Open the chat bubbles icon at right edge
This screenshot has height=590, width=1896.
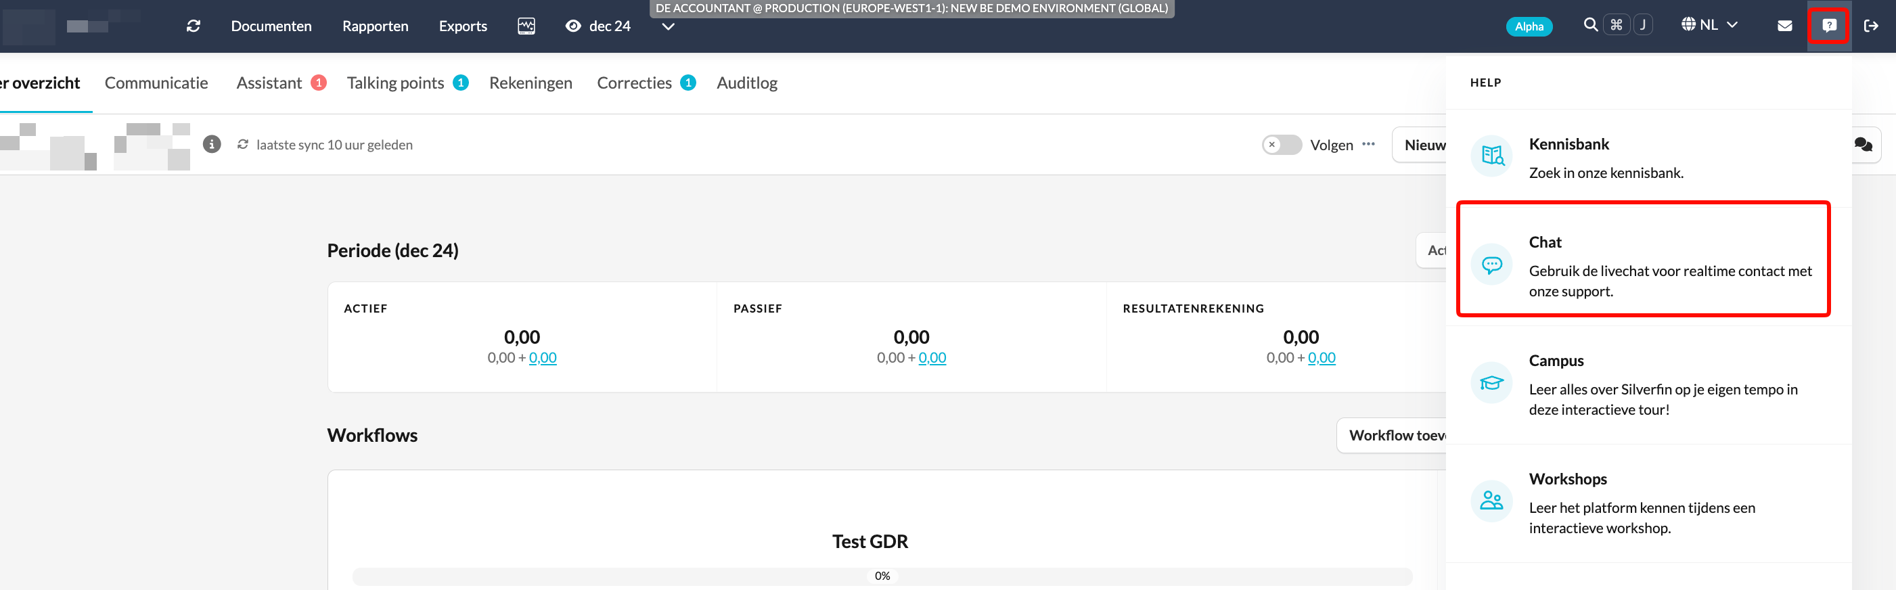(1864, 144)
